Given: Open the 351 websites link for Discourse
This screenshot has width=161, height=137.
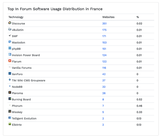Looking at the screenshot, I should [104, 24].
